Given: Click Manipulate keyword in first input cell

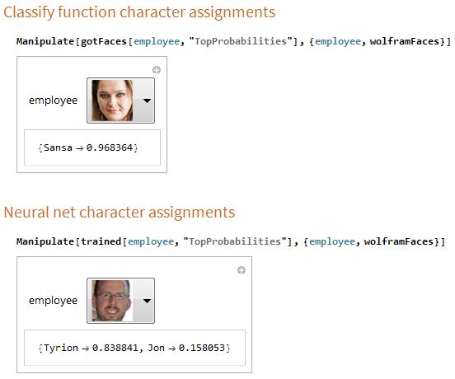Looking at the screenshot, I should [x=45, y=41].
